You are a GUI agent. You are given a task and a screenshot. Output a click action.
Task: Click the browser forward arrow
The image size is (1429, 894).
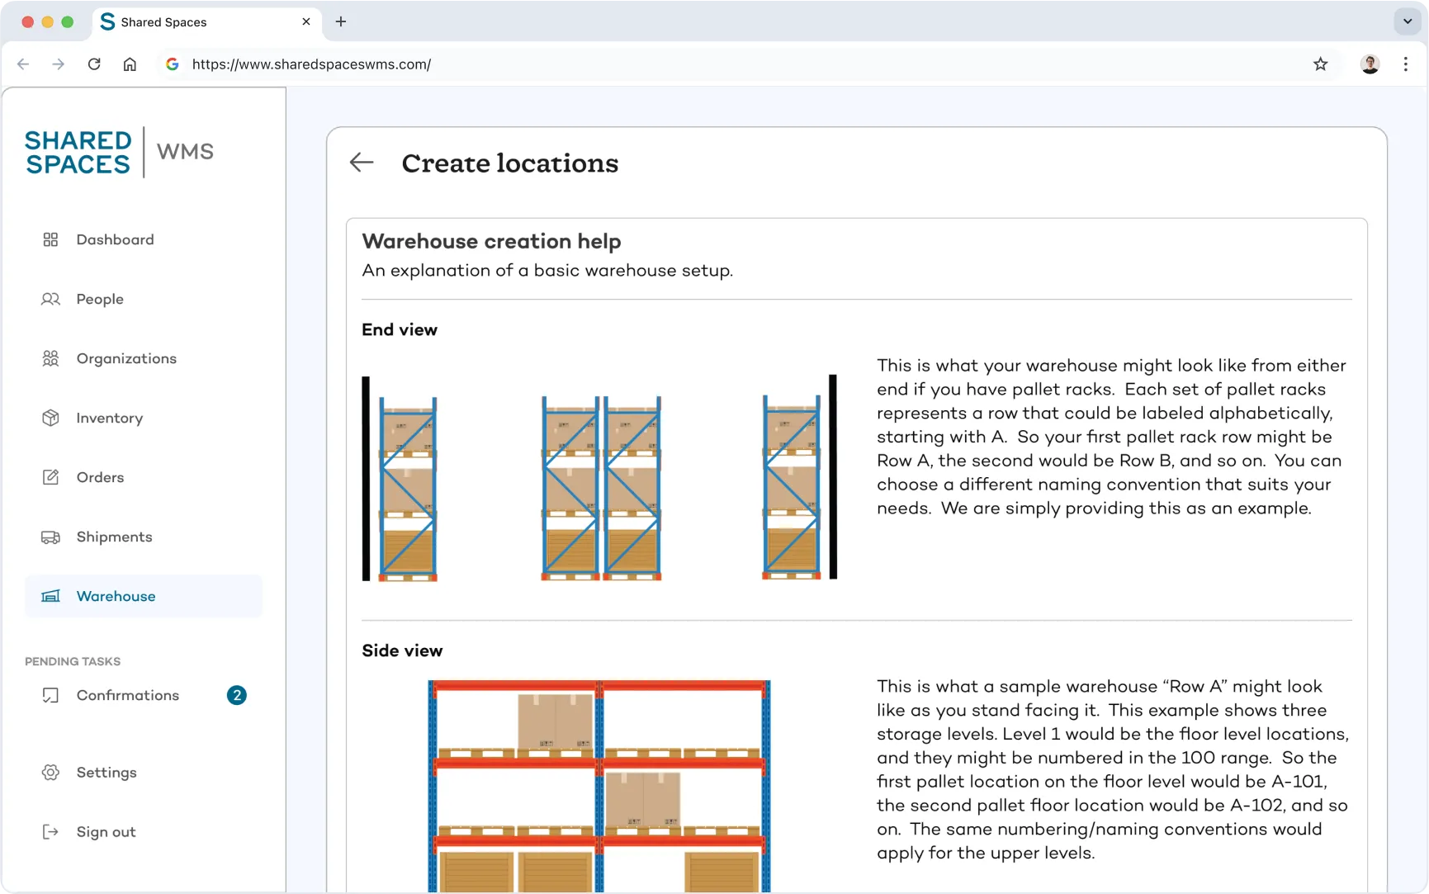58,64
